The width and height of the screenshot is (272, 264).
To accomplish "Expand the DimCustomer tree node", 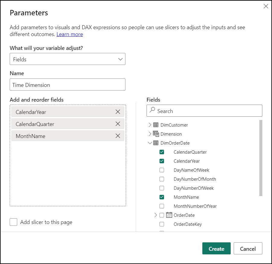I will [x=149, y=125].
